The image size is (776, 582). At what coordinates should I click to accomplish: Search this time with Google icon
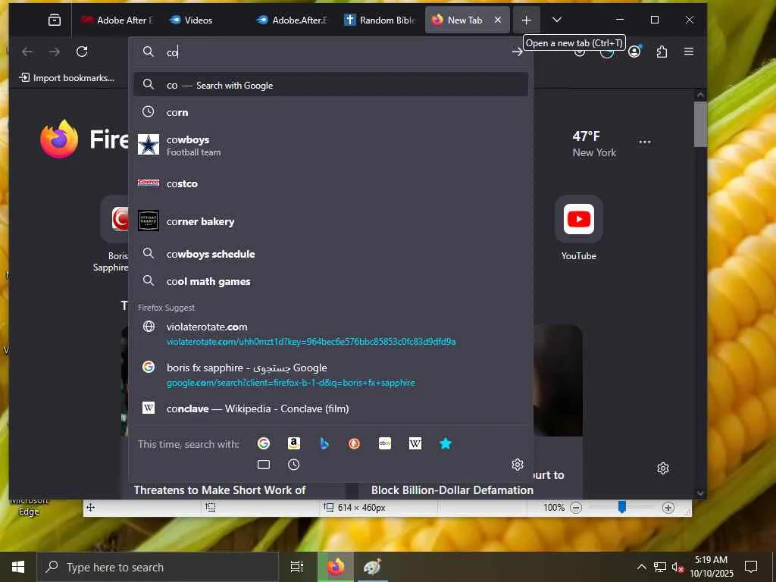[x=264, y=443]
